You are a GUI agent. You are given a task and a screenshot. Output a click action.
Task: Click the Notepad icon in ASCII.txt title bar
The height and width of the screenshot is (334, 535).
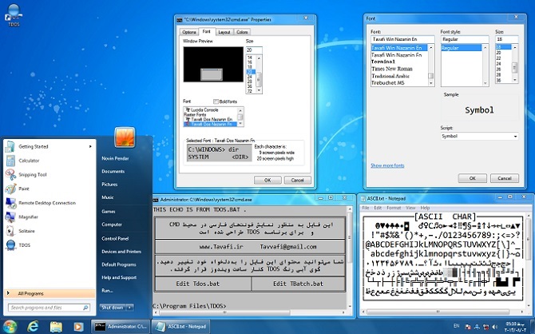coord(363,198)
